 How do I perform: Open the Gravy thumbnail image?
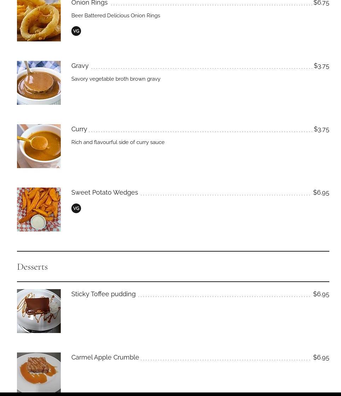39,83
